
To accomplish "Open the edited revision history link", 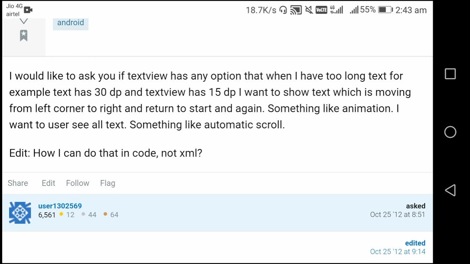I will pyautogui.click(x=415, y=243).
